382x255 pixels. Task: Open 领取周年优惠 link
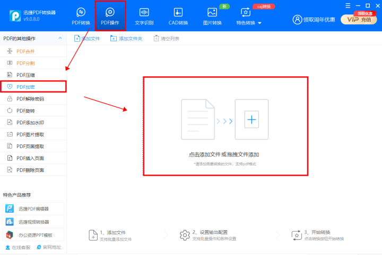pyautogui.click(x=319, y=20)
